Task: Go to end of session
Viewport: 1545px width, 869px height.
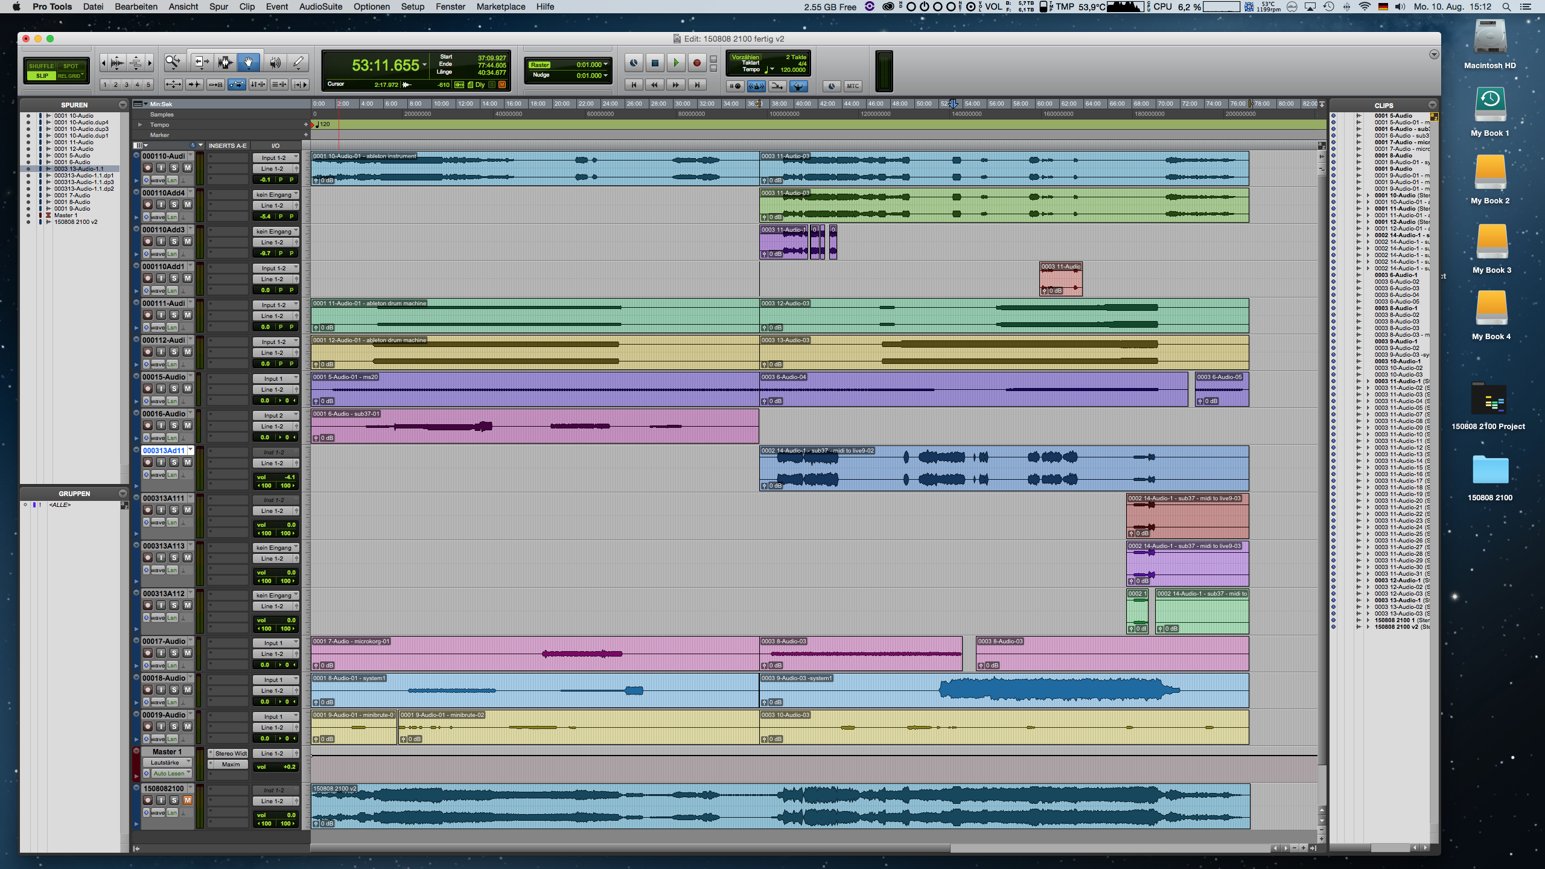Action: click(x=697, y=85)
